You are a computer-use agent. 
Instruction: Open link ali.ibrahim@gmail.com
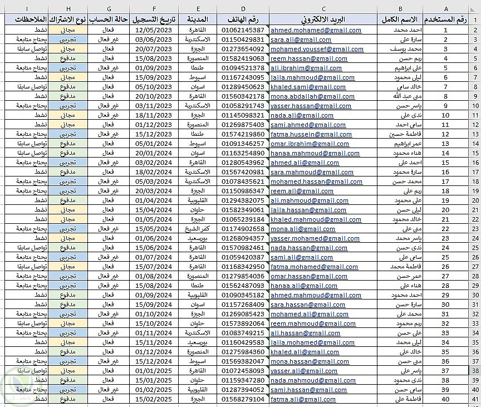click(306, 68)
